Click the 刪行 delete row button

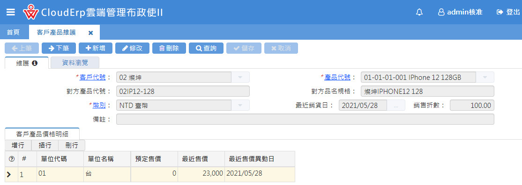72,145
